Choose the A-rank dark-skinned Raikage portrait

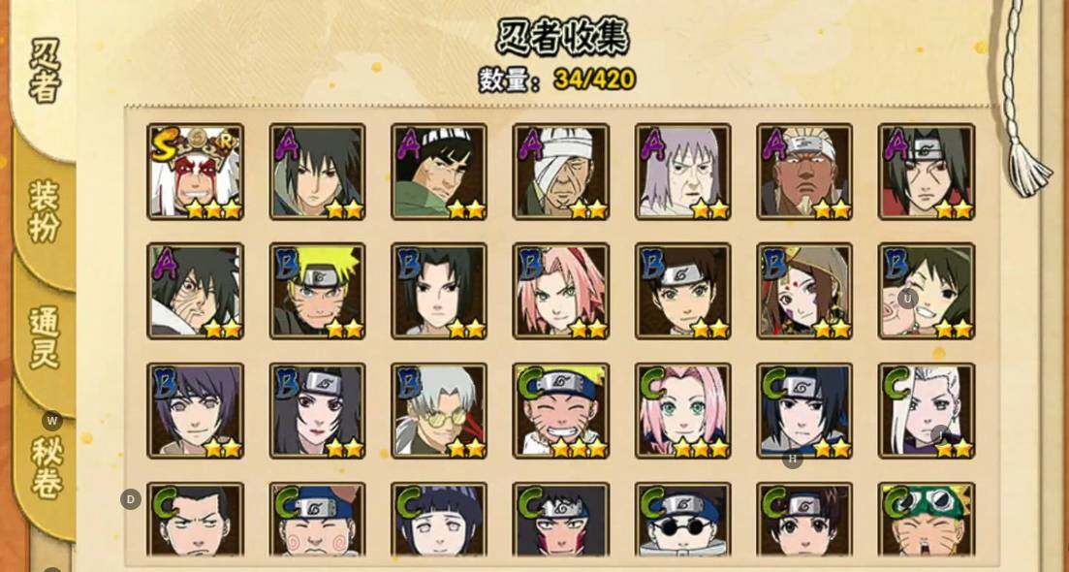coord(804,172)
